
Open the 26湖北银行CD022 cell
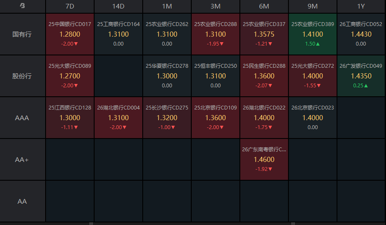pyautogui.click(x=264, y=118)
